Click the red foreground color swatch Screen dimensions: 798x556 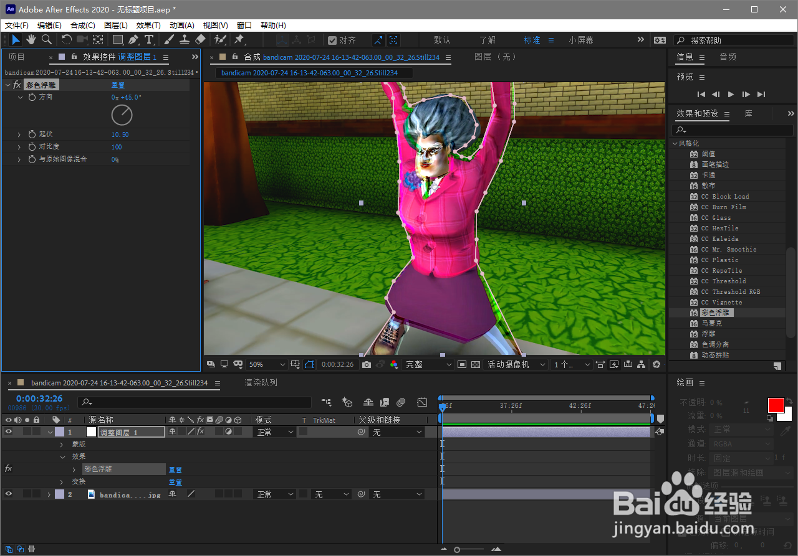(776, 405)
